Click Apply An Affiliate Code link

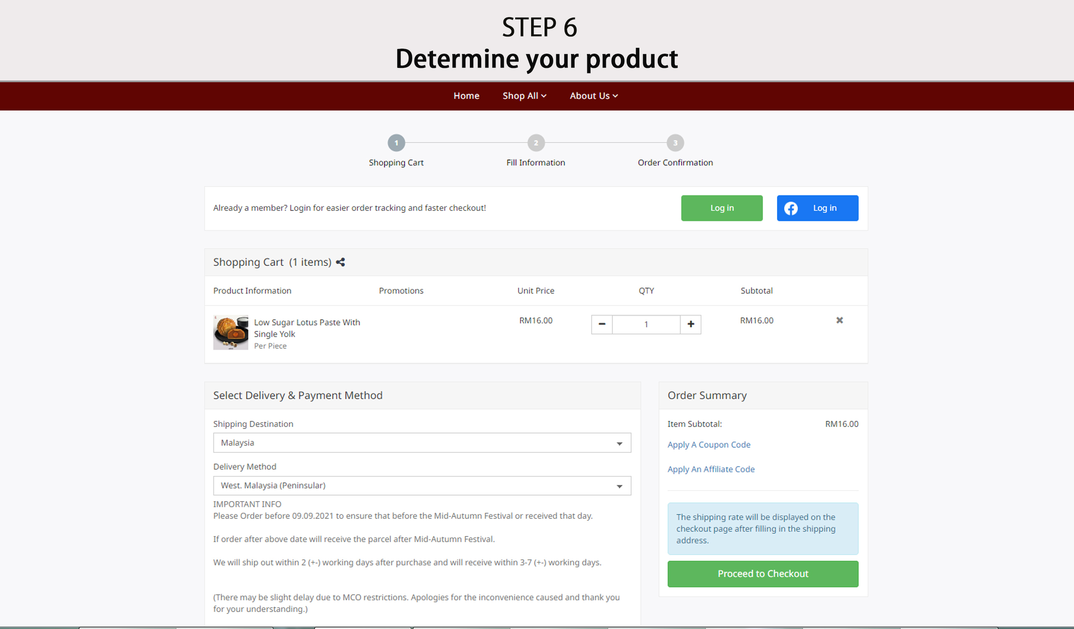(710, 469)
